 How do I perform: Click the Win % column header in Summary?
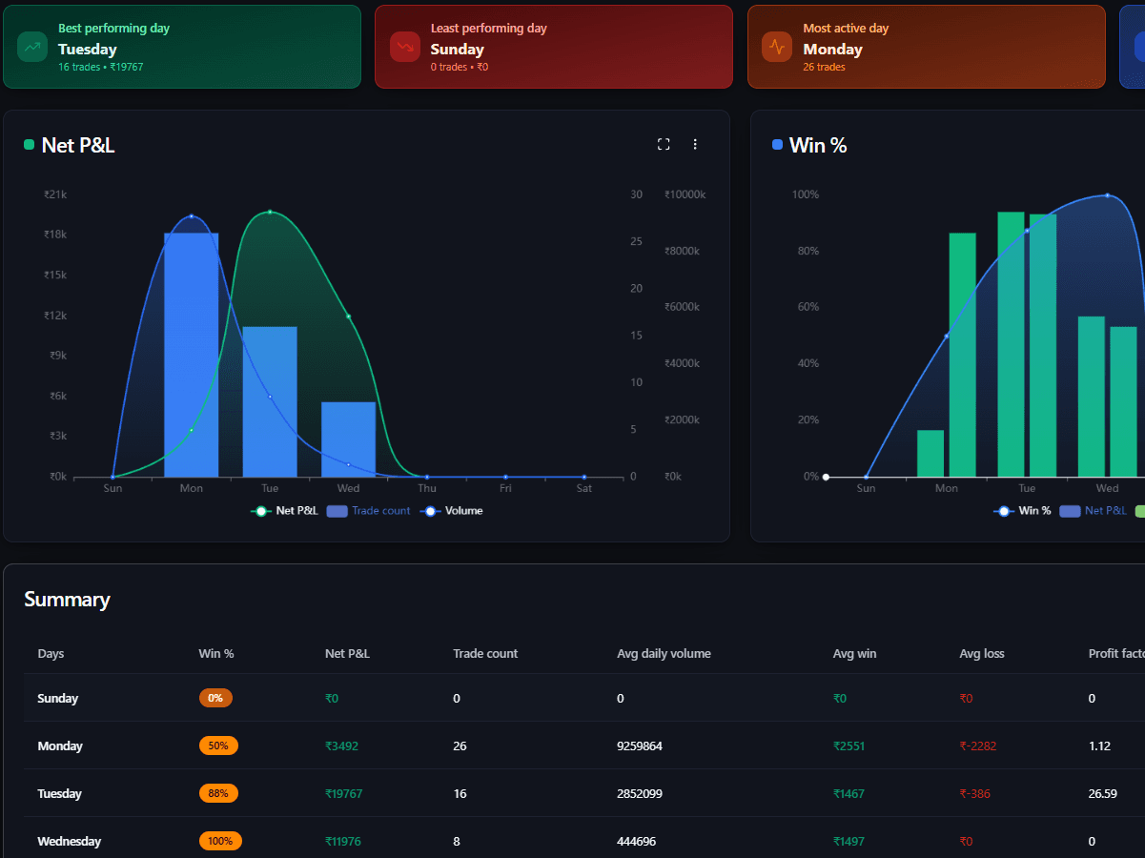pos(216,653)
